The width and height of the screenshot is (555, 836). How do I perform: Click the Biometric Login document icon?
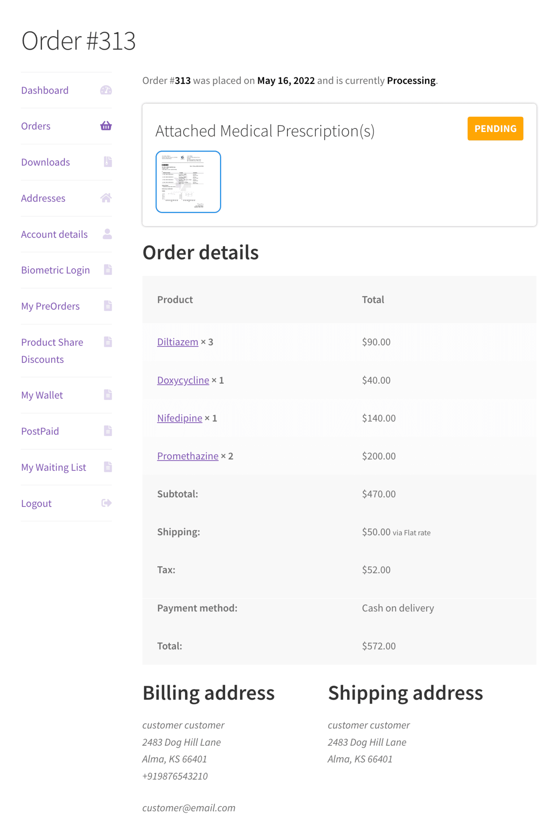[108, 269]
